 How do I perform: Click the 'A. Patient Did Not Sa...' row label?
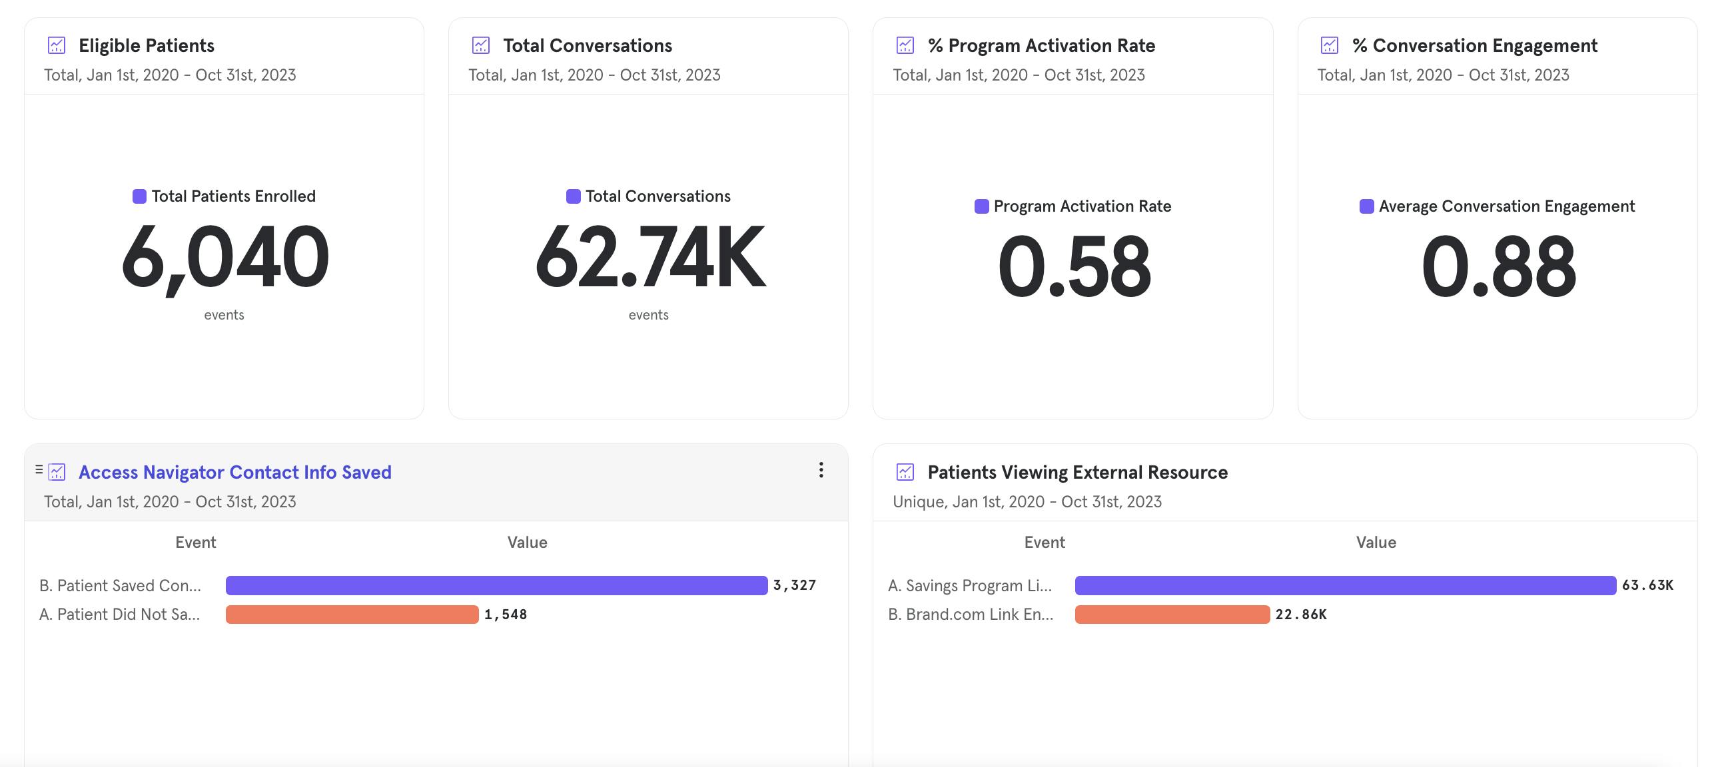tap(119, 614)
